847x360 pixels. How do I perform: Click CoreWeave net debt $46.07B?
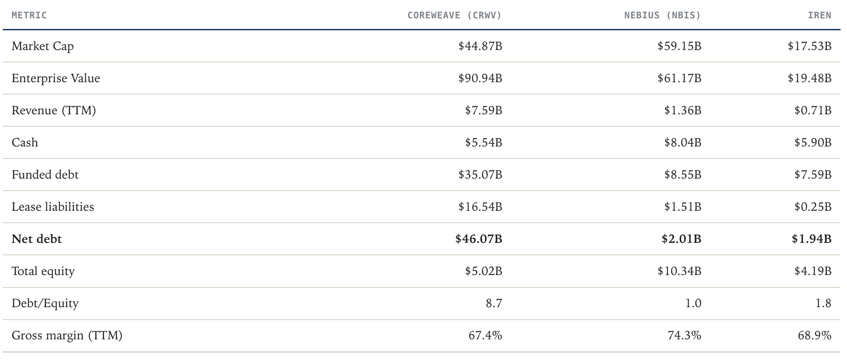(x=479, y=239)
